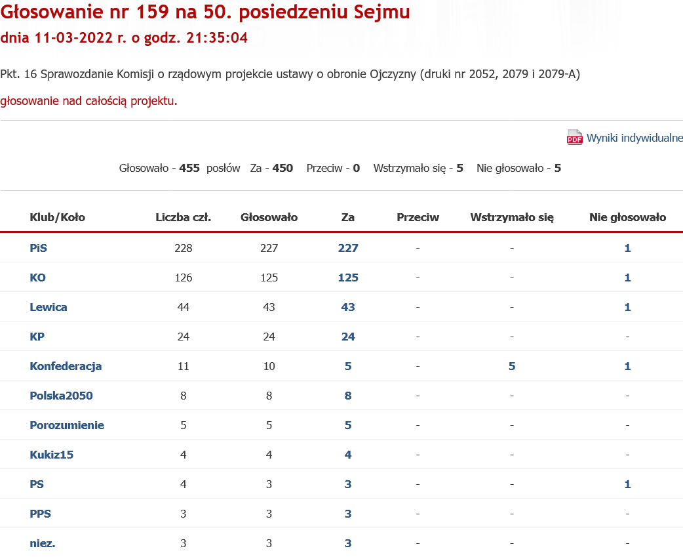Screen dimensions: 683x557
Task: Open the KO club link
Action: click(38, 278)
